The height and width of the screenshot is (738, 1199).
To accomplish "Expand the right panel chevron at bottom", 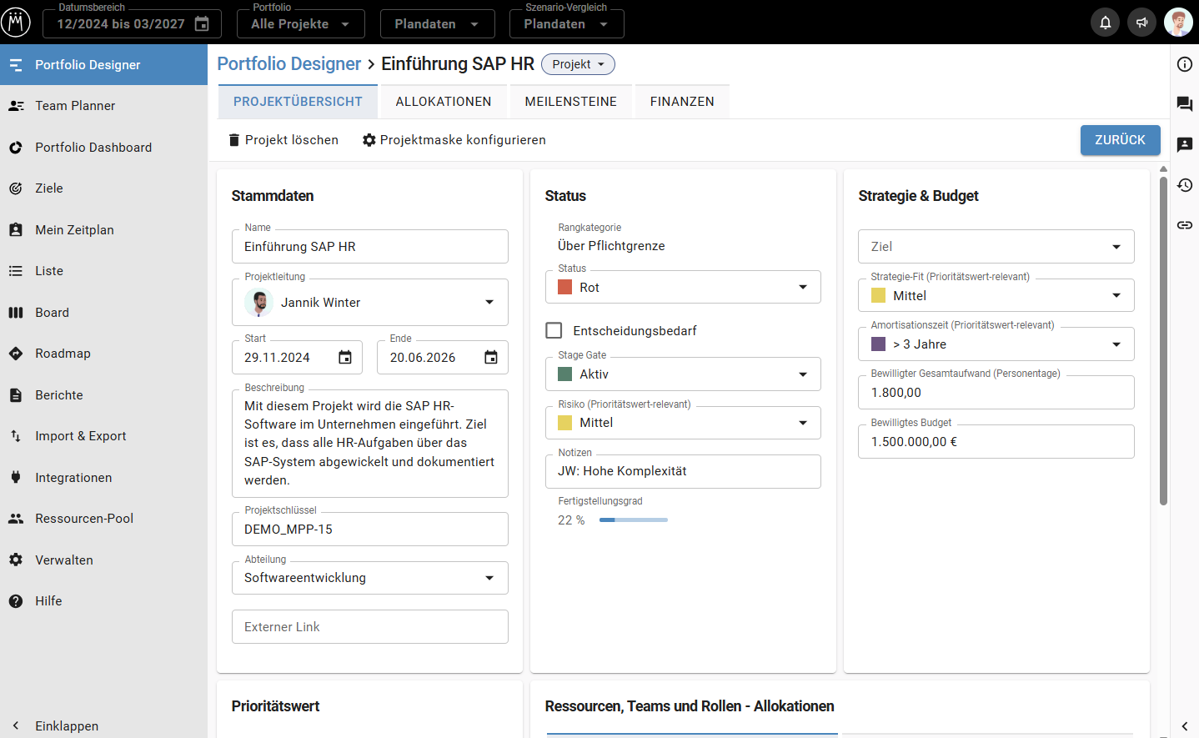I will coord(1185,726).
